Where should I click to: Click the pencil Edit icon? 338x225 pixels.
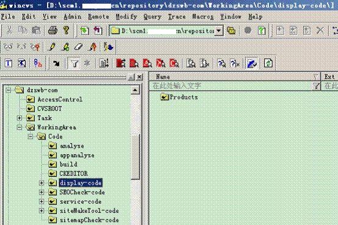52,46
